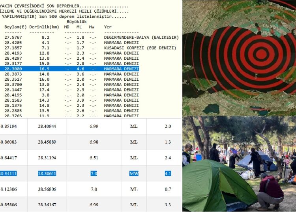
Task: Click highlighted cell 28.30611
Action: pyautogui.click(x=47, y=173)
